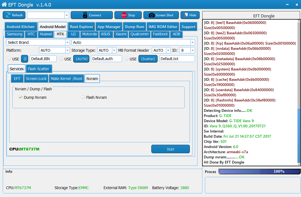
Task: Click Battery Voltage value 3880
Action: [185, 188]
